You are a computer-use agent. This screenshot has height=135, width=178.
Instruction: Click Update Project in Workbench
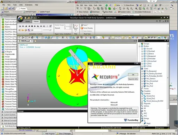(x=44, y=12)
